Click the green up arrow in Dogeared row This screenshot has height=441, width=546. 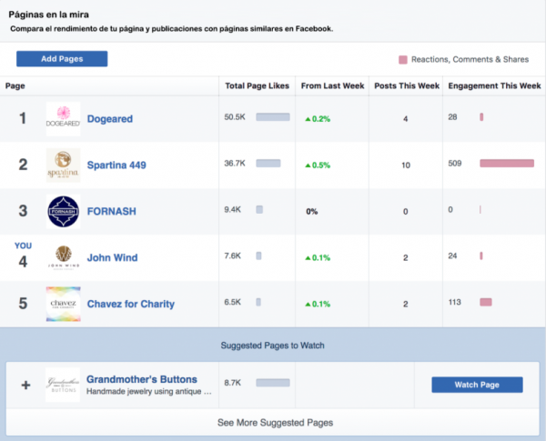(308, 118)
